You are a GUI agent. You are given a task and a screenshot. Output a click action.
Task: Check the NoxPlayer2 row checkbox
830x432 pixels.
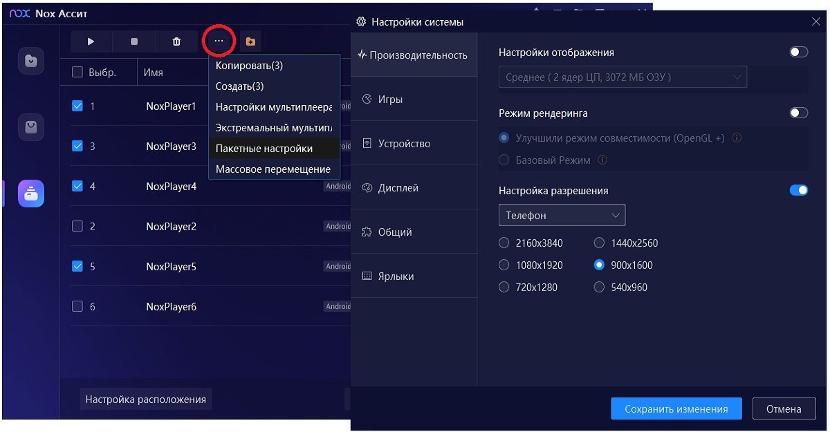(77, 227)
